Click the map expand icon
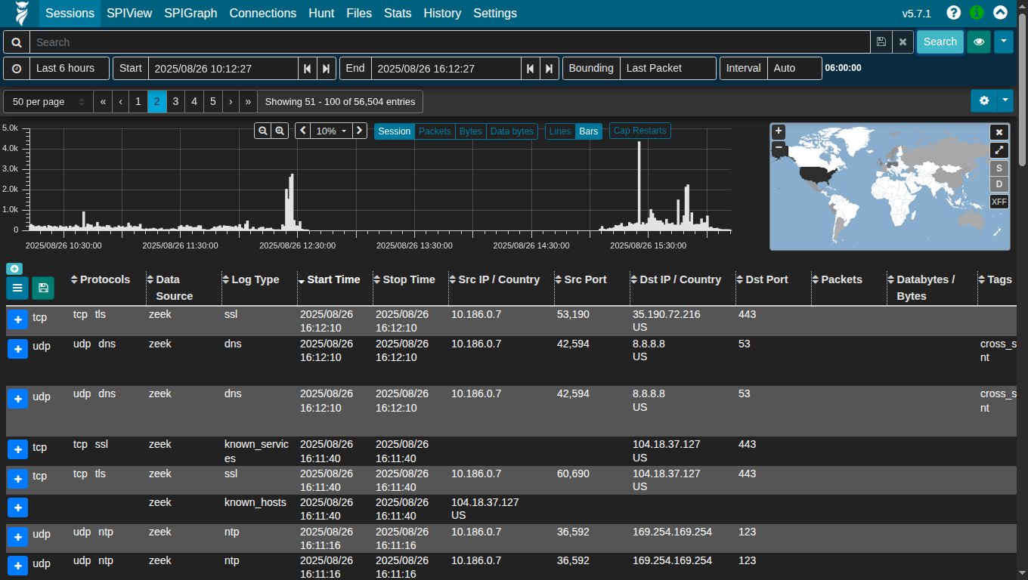This screenshot has width=1028, height=580. click(x=999, y=150)
